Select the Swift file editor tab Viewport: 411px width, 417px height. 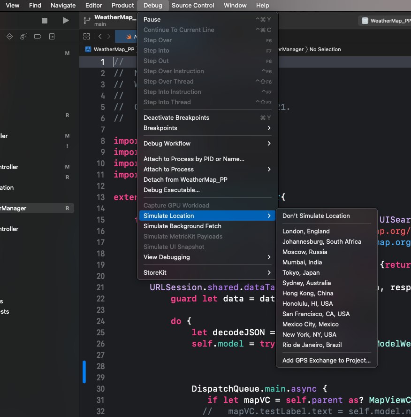click(126, 37)
